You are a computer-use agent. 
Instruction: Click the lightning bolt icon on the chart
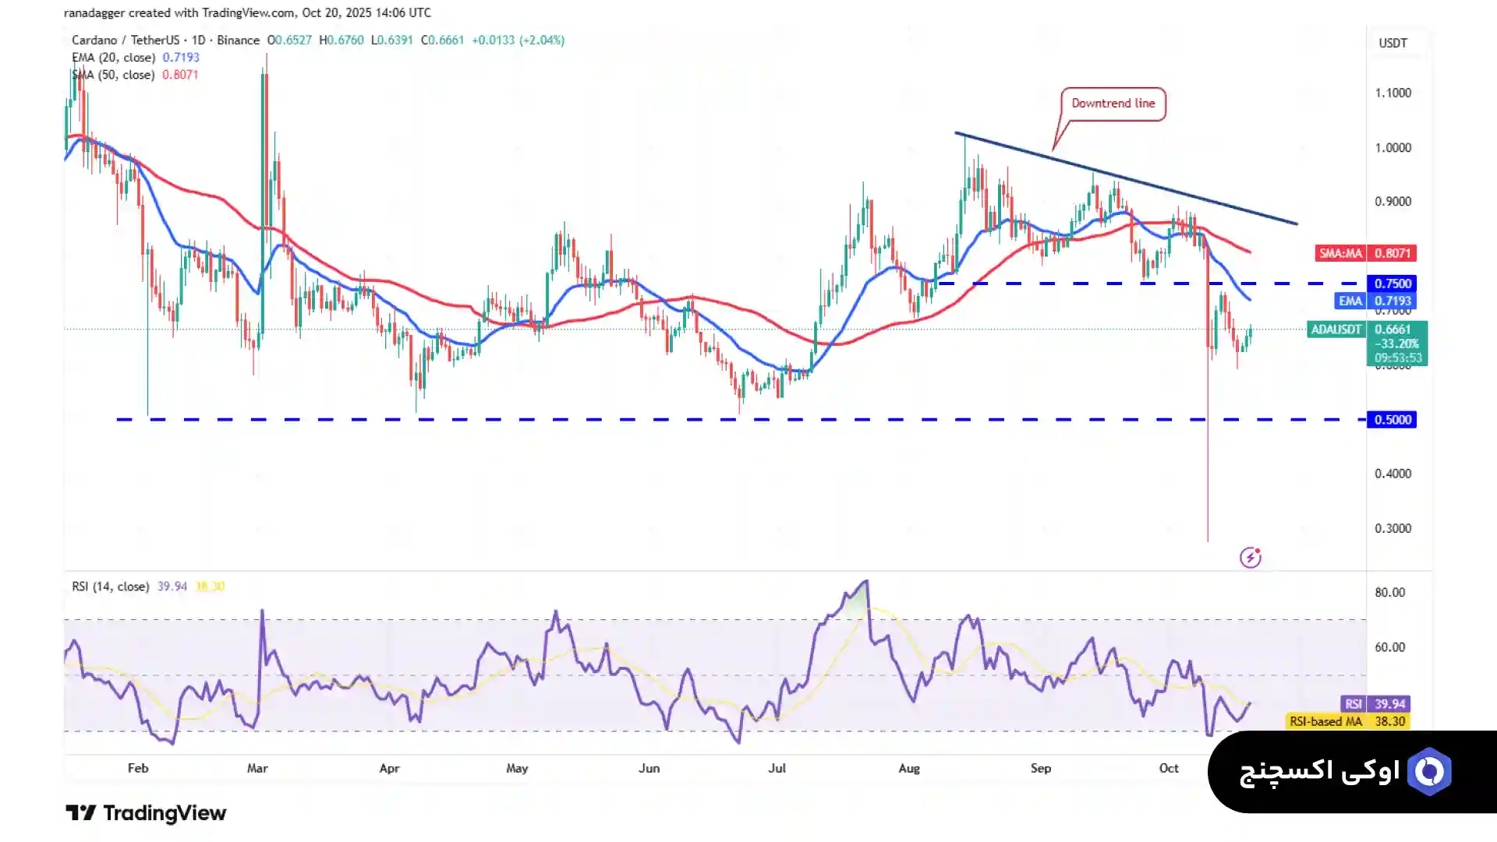point(1250,558)
